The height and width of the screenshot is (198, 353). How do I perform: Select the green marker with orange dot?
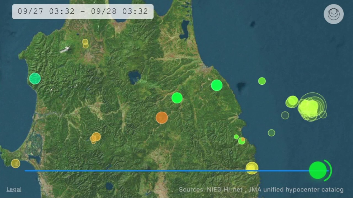click(x=242, y=141)
